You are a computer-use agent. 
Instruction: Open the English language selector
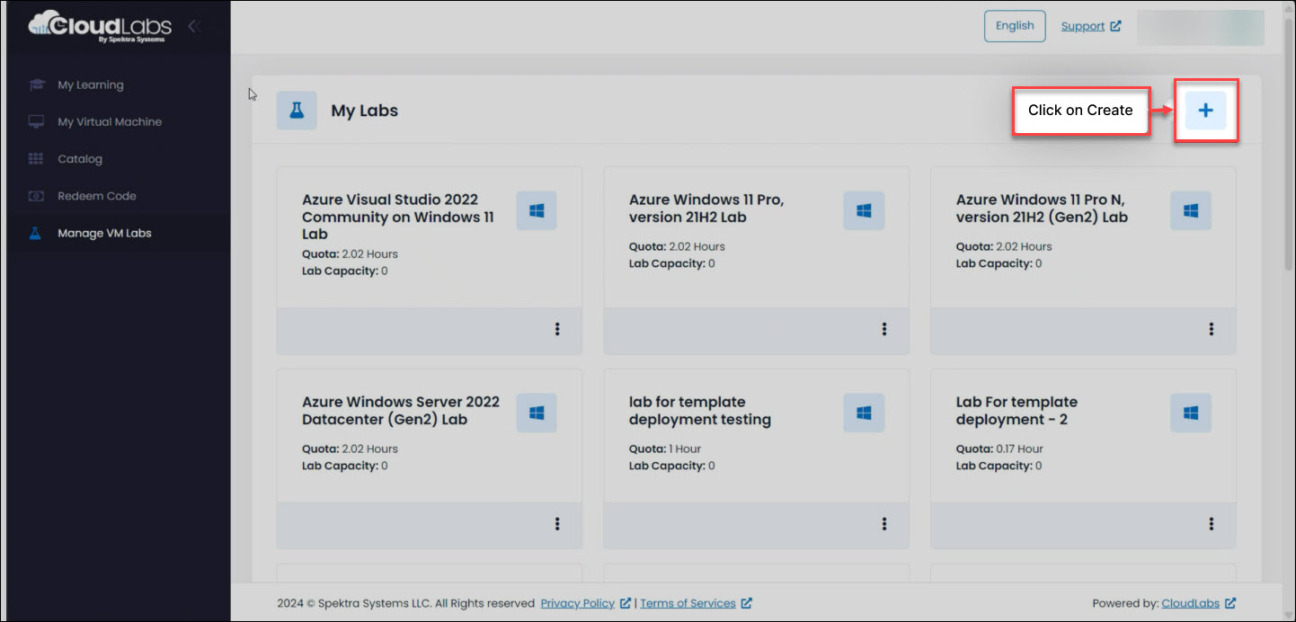coord(1015,26)
